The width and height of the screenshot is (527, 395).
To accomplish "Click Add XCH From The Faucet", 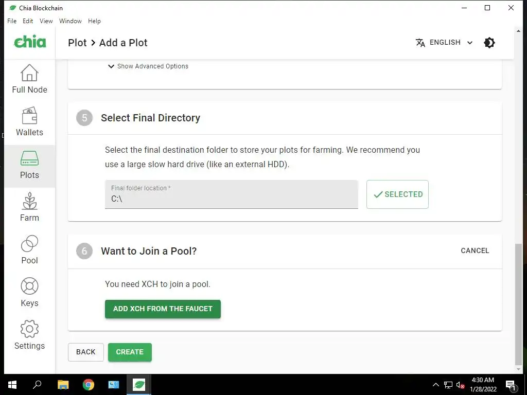I will point(163,309).
